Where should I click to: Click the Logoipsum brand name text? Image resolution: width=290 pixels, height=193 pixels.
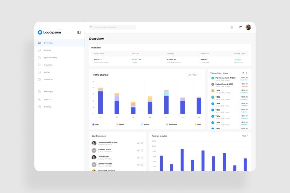click(x=52, y=32)
